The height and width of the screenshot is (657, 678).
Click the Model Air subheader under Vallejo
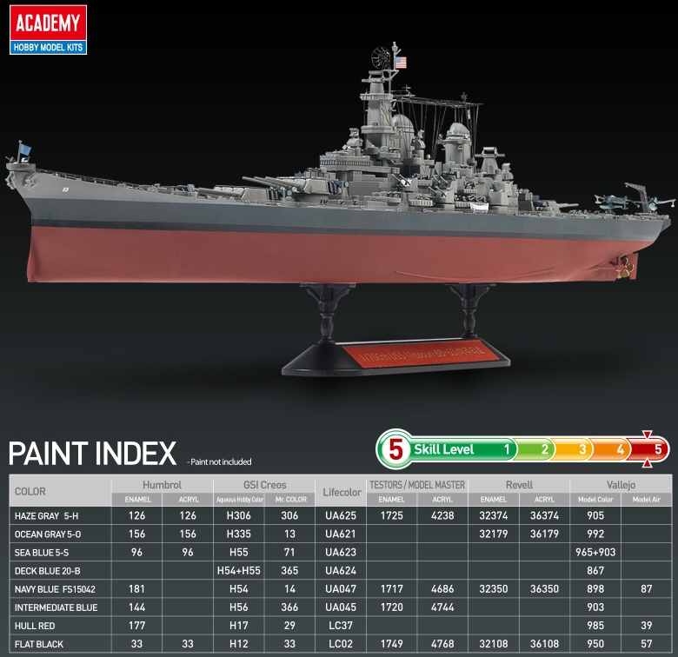pyautogui.click(x=647, y=499)
